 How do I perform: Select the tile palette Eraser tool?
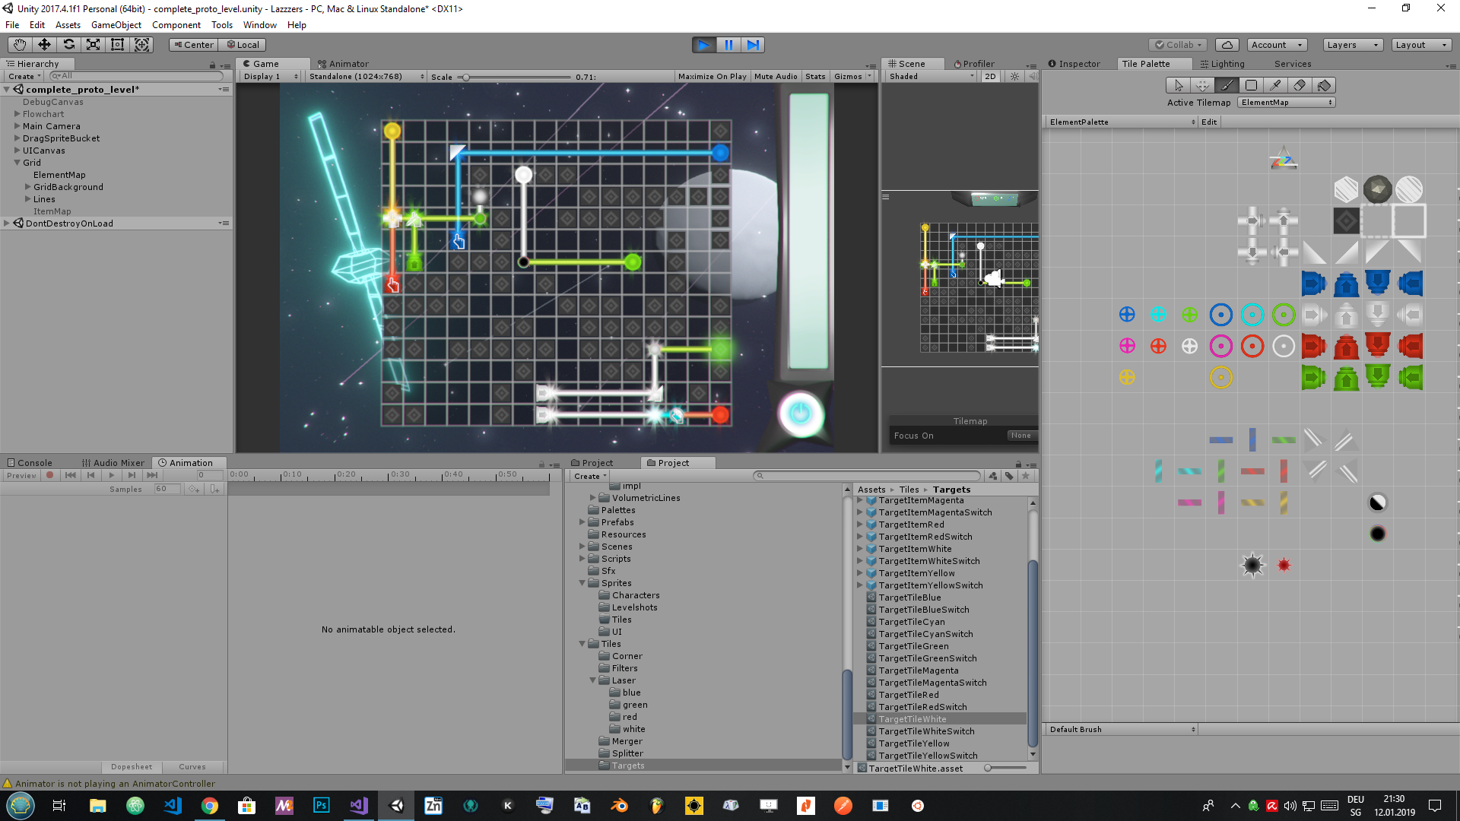[x=1300, y=85]
